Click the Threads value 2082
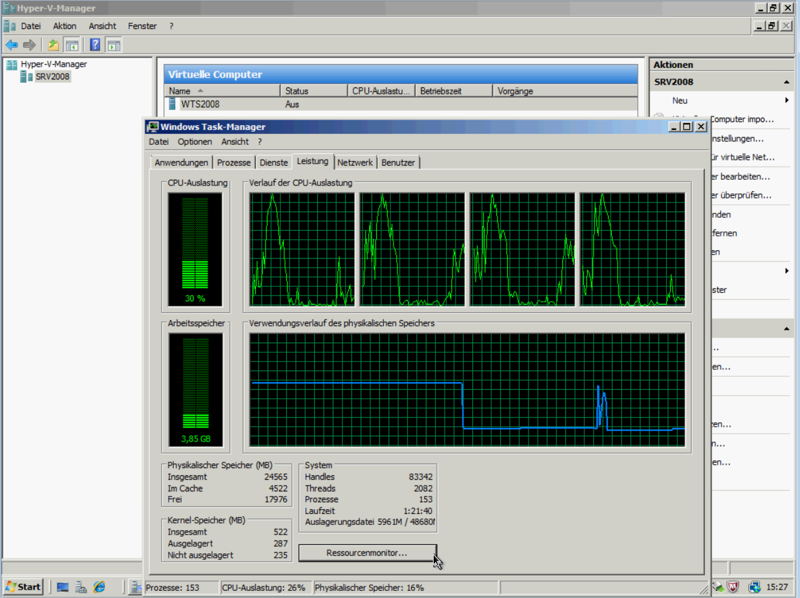The height and width of the screenshot is (598, 800). 423,488
